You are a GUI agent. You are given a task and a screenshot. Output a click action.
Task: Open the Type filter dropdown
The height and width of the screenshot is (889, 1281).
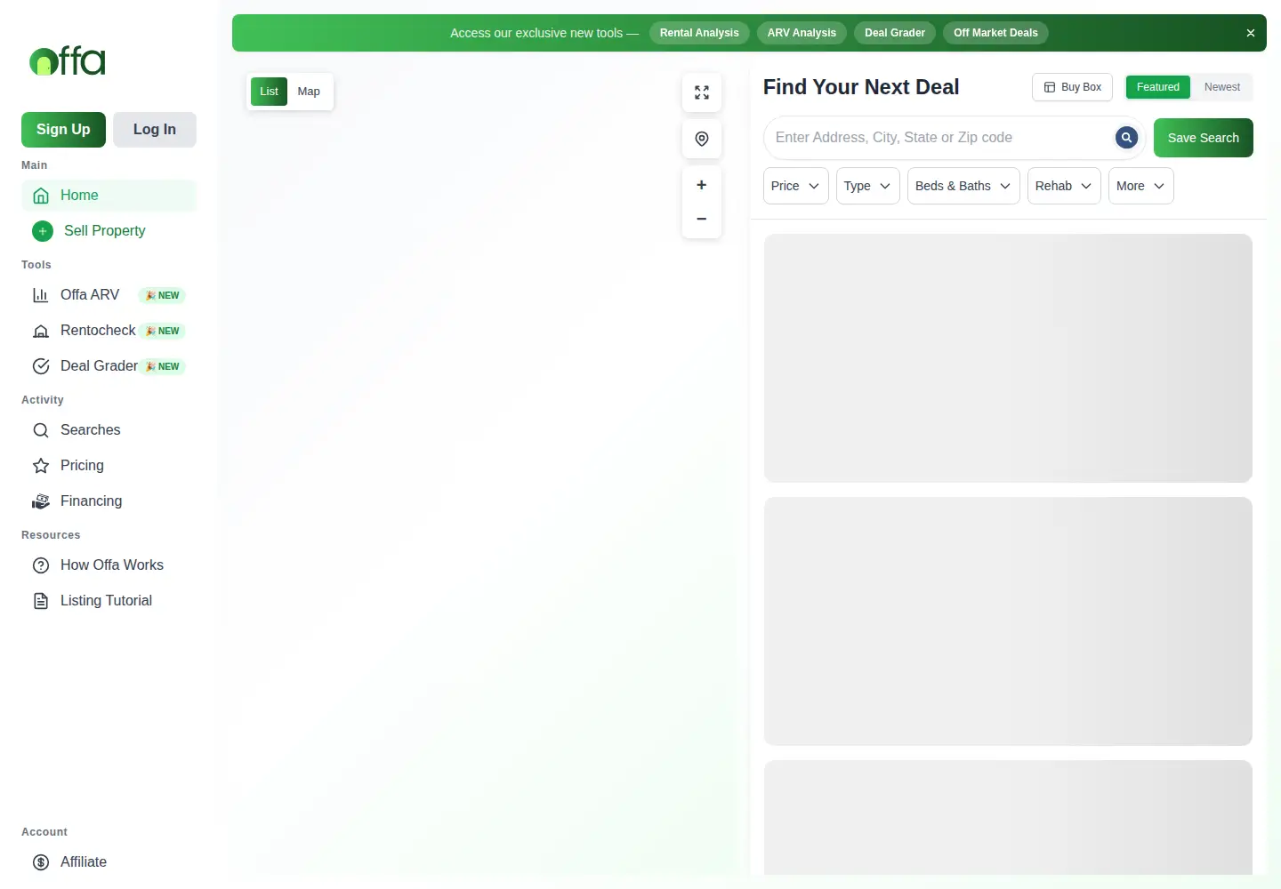[868, 186]
